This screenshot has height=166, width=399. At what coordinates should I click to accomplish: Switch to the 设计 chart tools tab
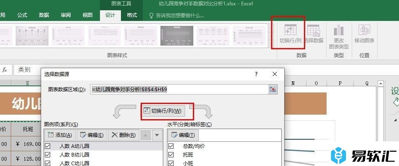(110, 15)
